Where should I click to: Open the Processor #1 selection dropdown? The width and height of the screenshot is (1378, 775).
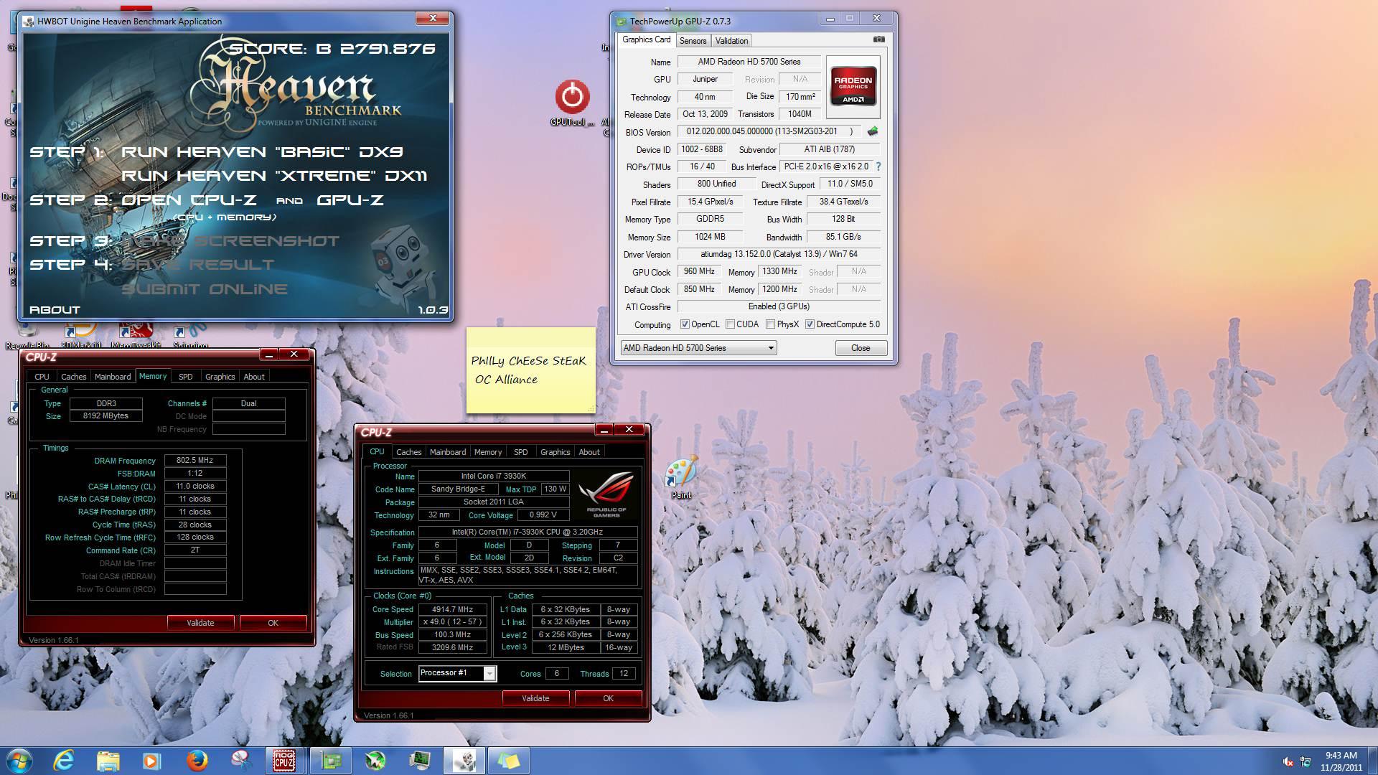457,673
